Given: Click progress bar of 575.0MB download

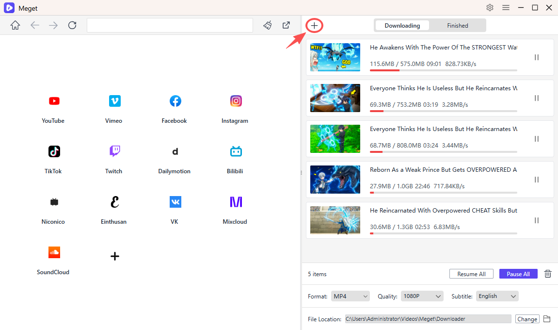Looking at the screenshot, I should click(444, 70).
